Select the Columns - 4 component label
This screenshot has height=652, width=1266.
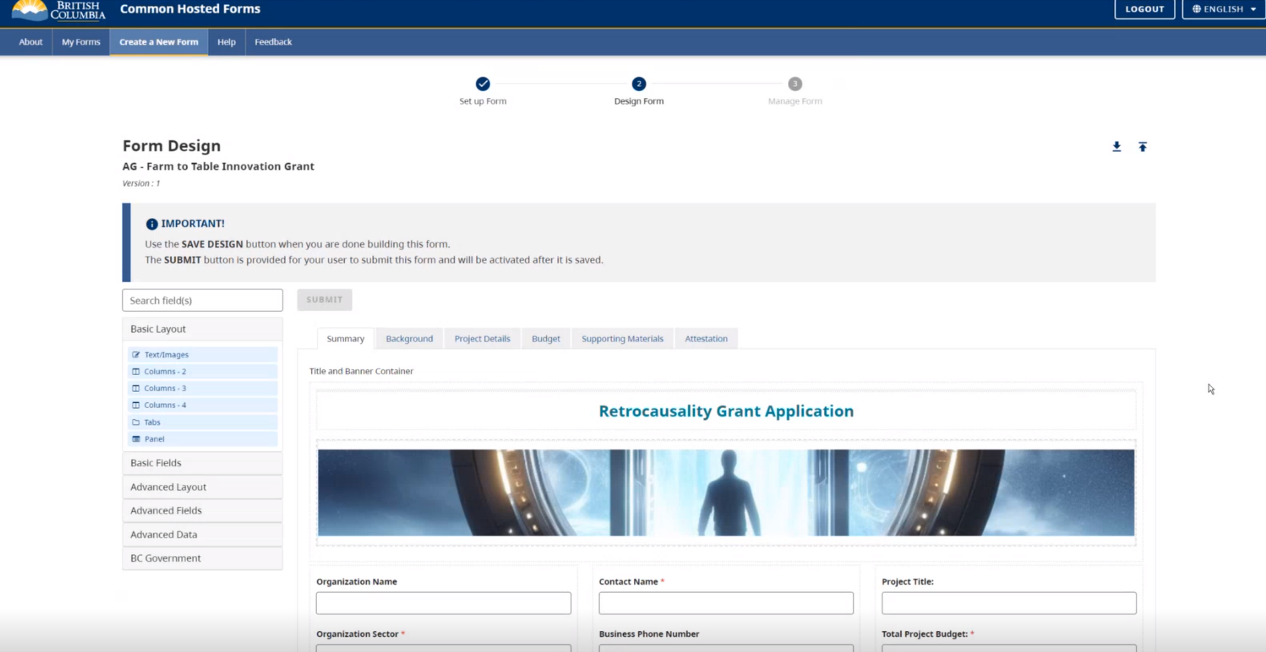(165, 405)
